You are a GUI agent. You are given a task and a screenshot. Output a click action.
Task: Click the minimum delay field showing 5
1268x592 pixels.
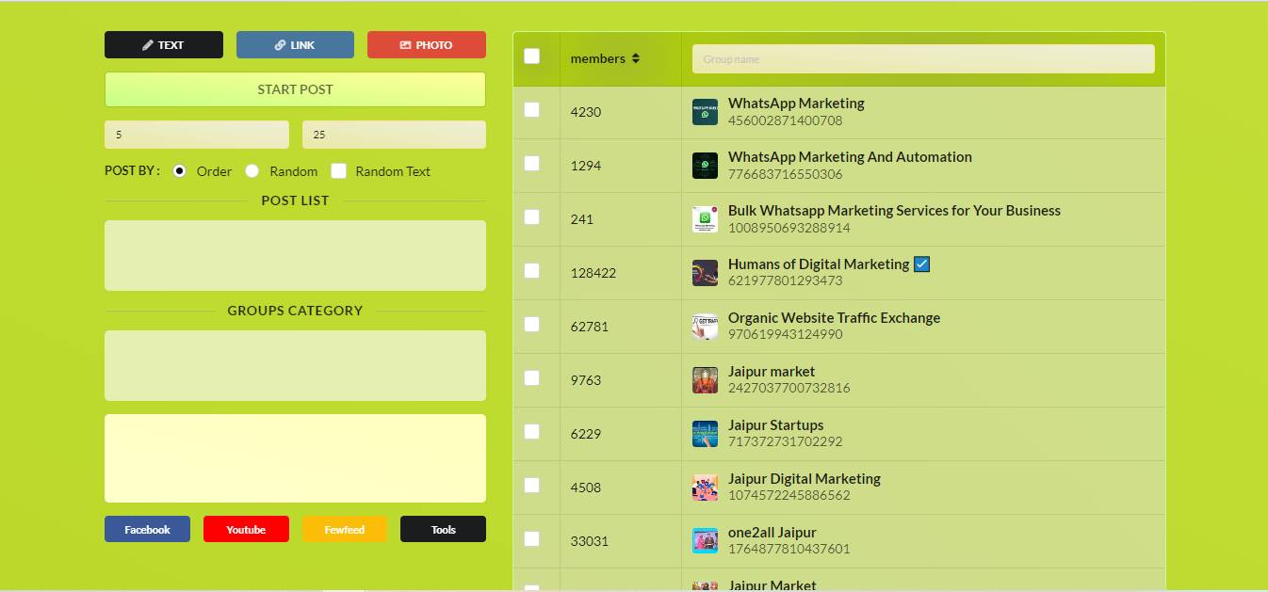pyautogui.click(x=197, y=135)
